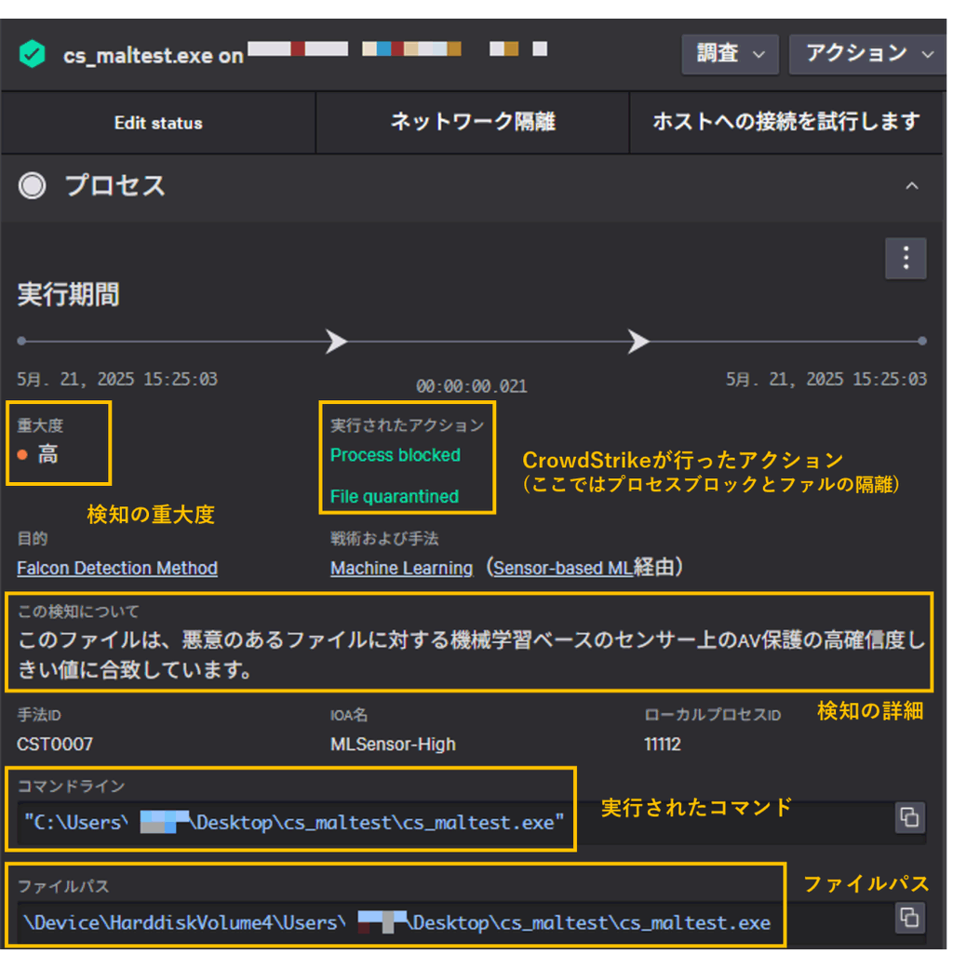Click the 00:00:00.021 duration text
The width and height of the screenshot is (953, 968).
[472, 386]
